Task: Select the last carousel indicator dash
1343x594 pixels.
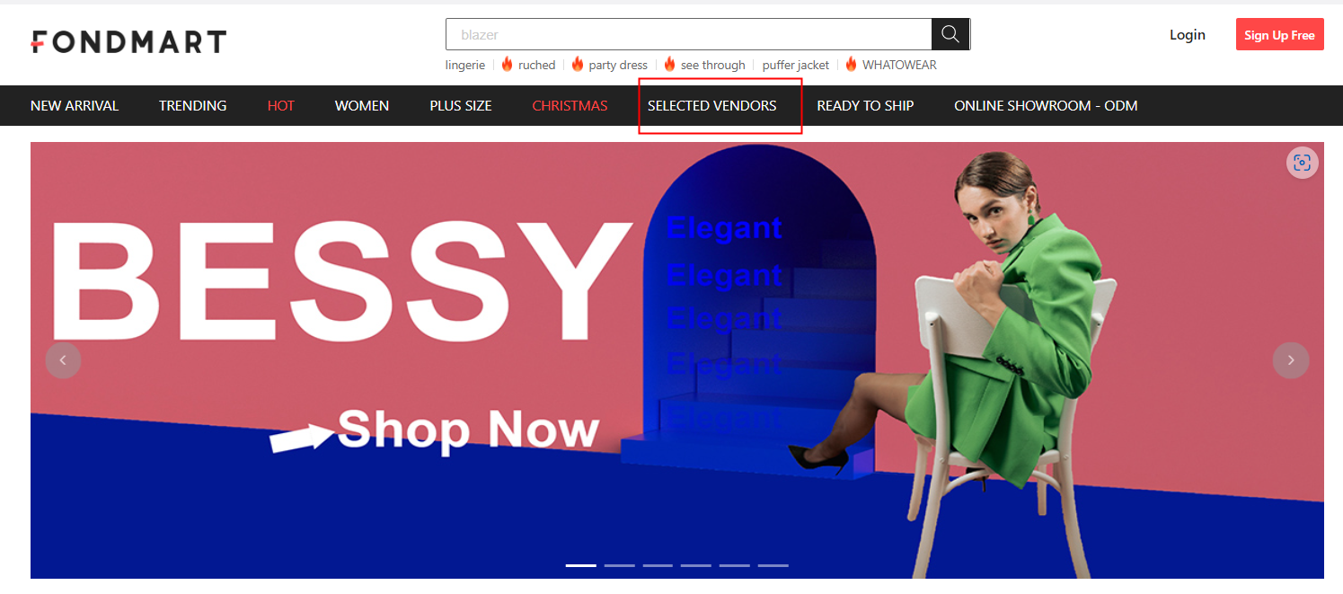Action: click(x=773, y=565)
